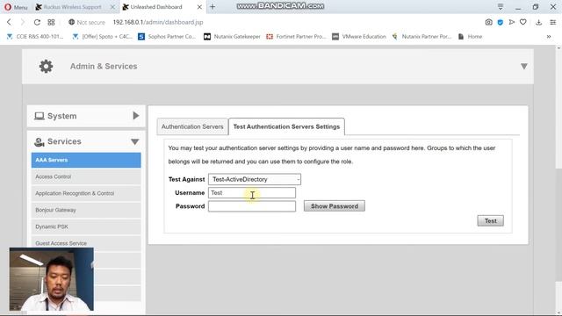This screenshot has height=316, width=562.
Task: Open the Opera Menu button
Action: click(x=16, y=7)
